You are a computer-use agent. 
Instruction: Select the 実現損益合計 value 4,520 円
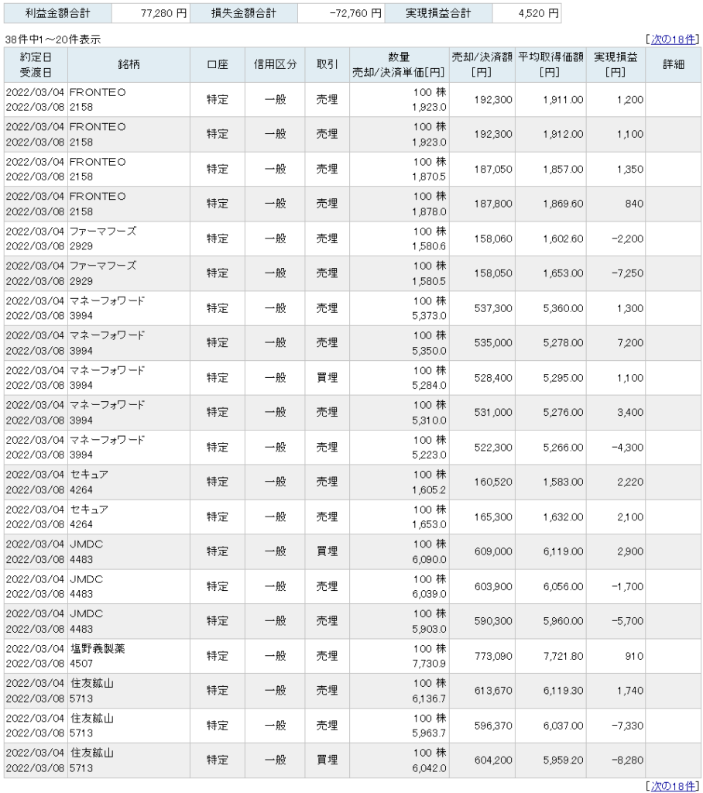click(539, 13)
